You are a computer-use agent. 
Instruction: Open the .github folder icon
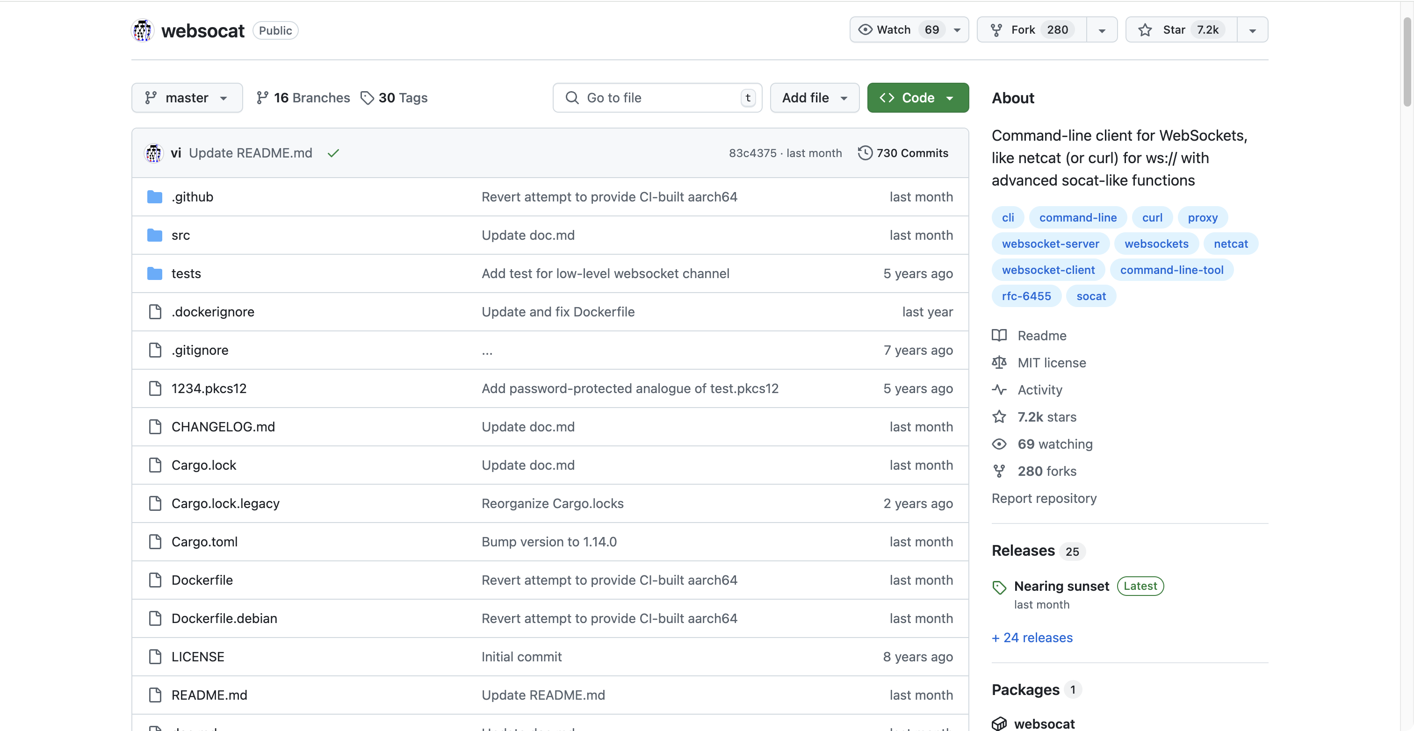pyautogui.click(x=155, y=196)
